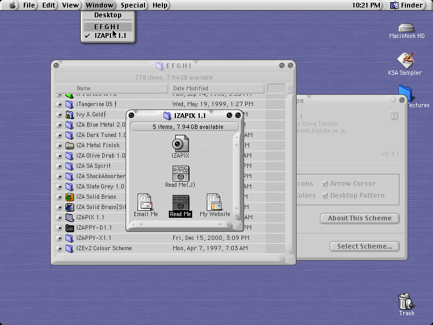The image size is (433, 325).
Task: Select the IZA Solid Brass[Sil row name
Action: [101, 207]
